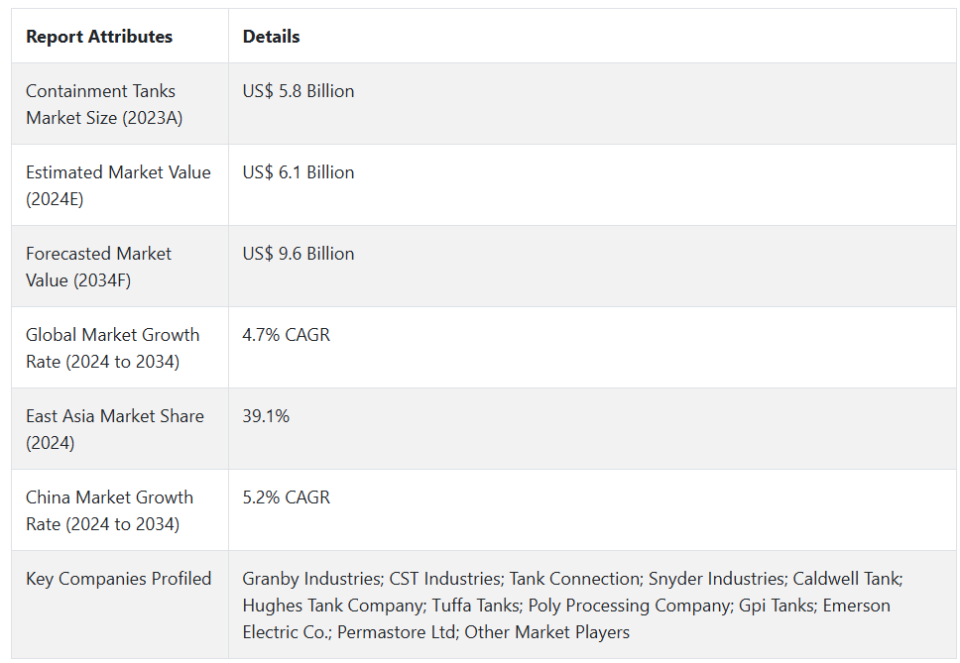This screenshot has height=663, width=960.
Task: Click the 5.2% CAGR value
Action: (286, 497)
